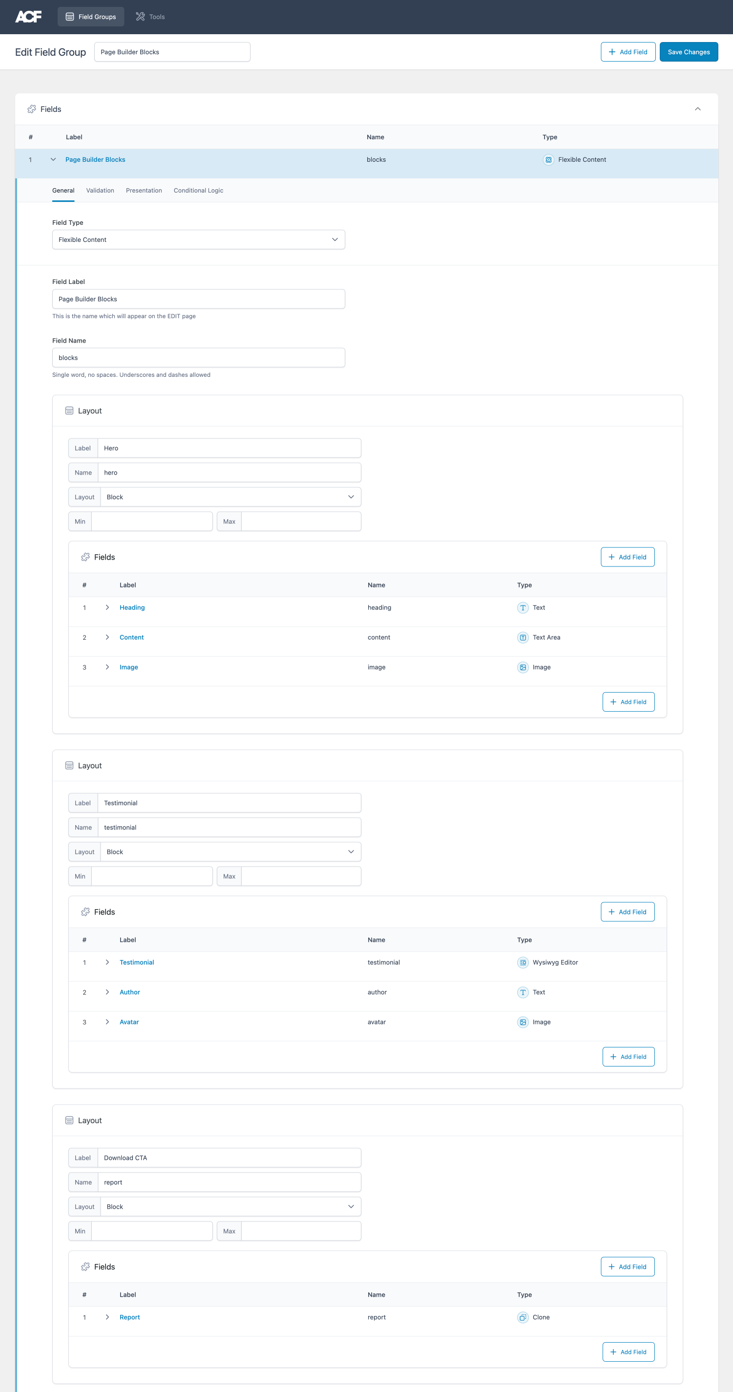Click Save Changes button
The width and height of the screenshot is (733, 1392).
pos(688,52)
